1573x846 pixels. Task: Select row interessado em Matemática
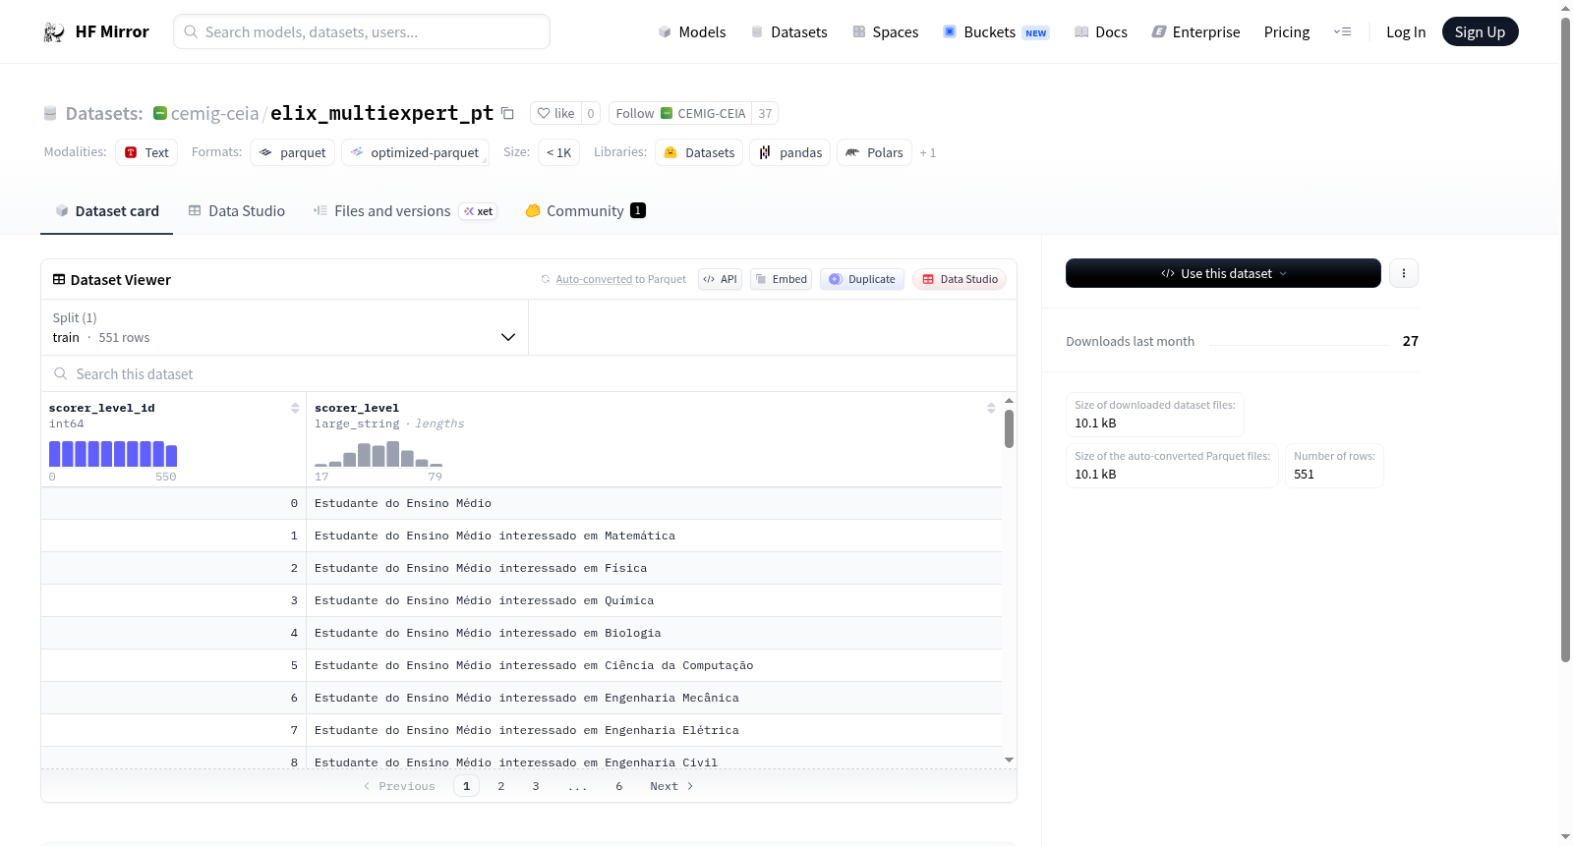521,536
